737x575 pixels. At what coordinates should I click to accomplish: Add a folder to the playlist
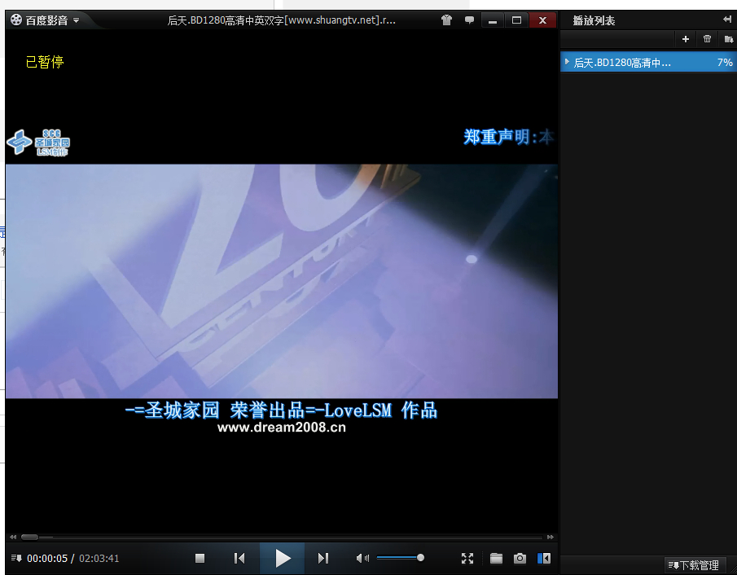click(x=729, y=39)
